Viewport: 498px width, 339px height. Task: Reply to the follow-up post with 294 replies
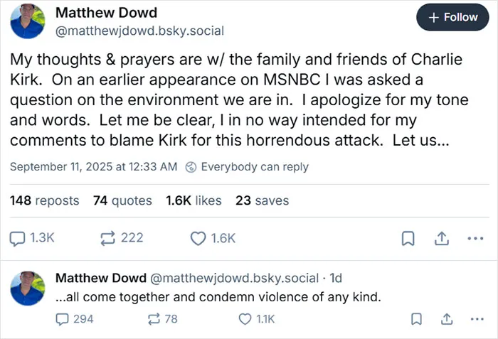[x=75, y=319]
